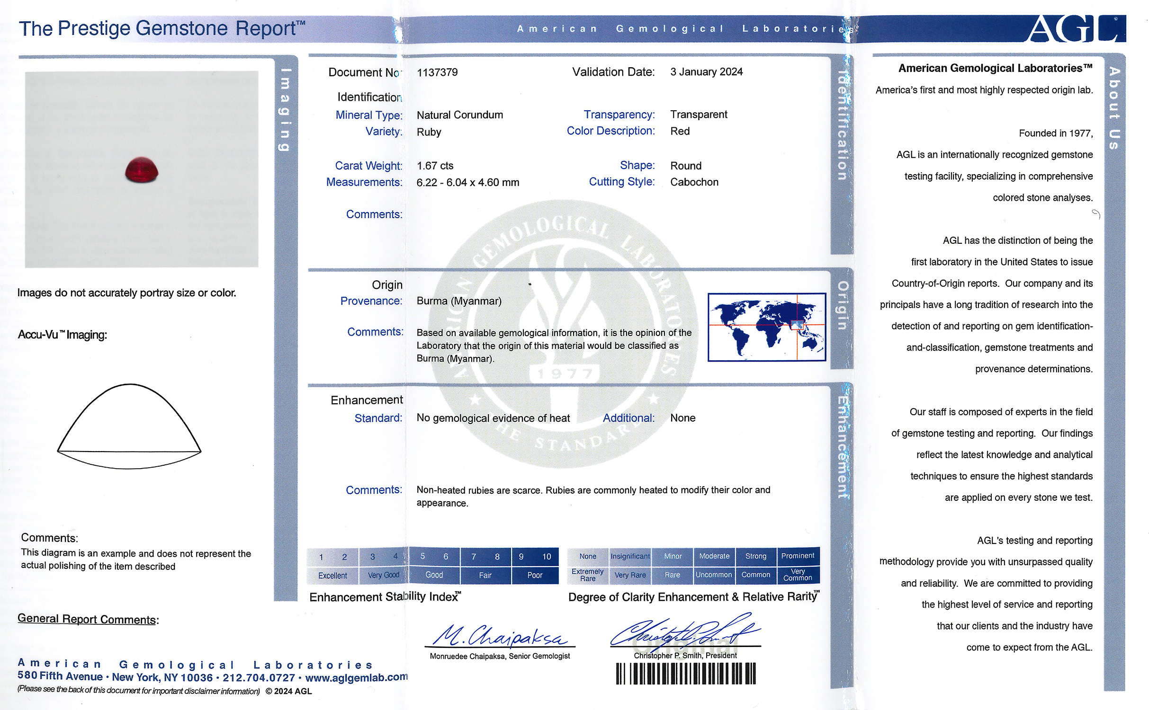Click 'Christopher P. Smith, President' name line
The height and width of the screenshot is (710, 1149).
tap(685, 656)
